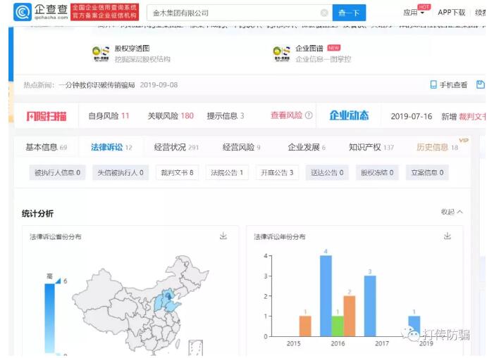Open the APP下载 link
The width and height of the screenshot is (487, 358).
(451, 13)
